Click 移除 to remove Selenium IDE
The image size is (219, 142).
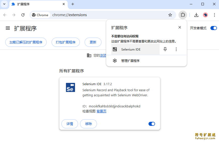point(89,124)
